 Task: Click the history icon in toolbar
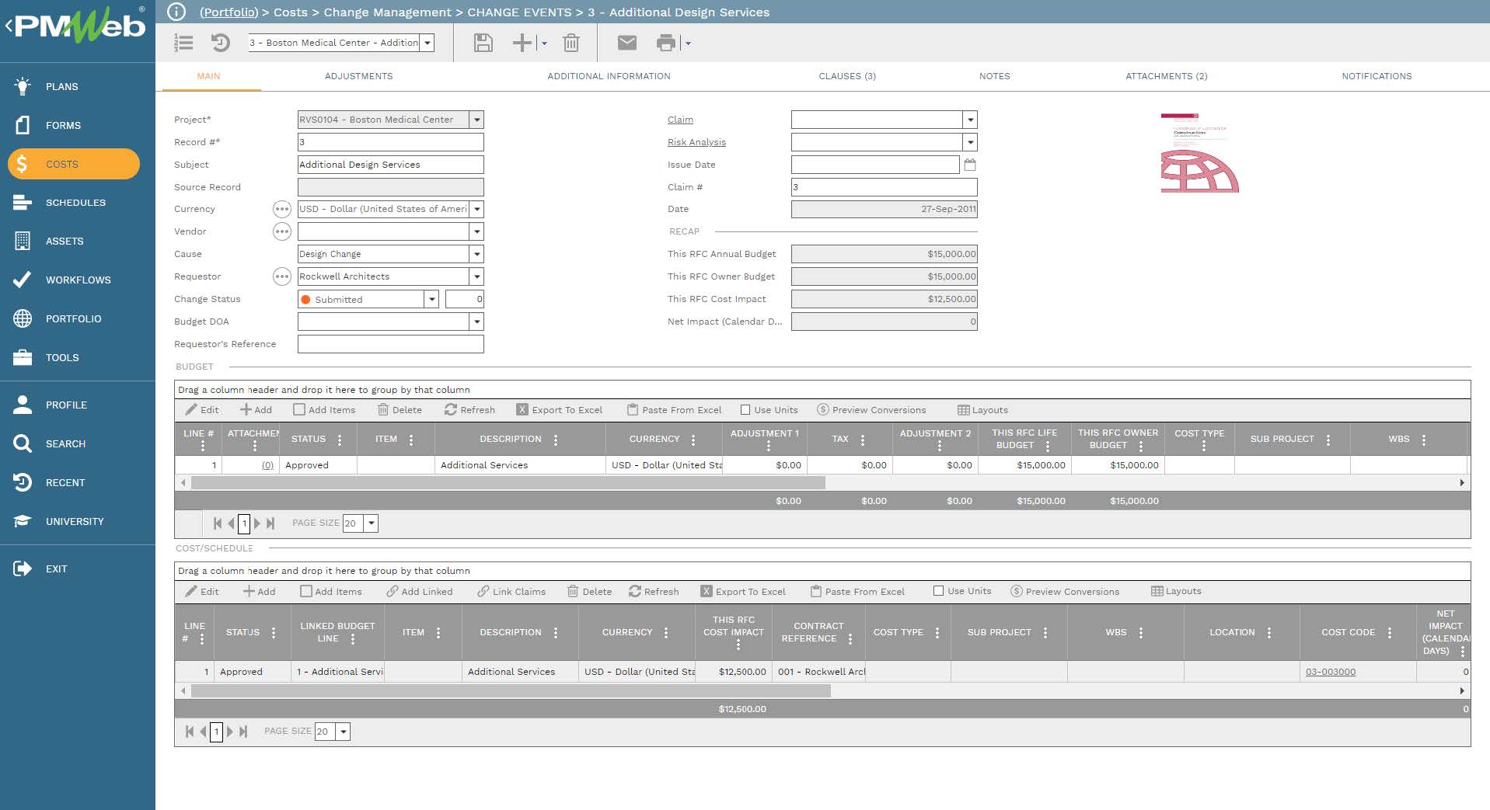pyautogui.click(x=221, y=43)
